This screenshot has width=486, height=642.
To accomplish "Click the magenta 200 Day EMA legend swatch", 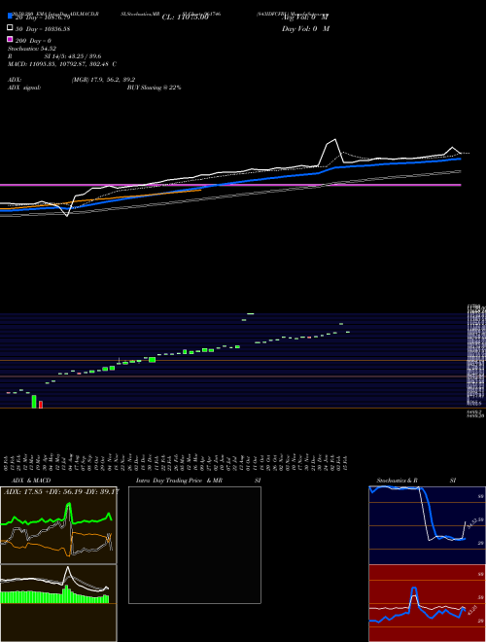I will pos(11,40).
